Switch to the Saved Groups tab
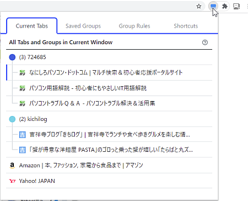The width and height of the screenshot is (248, 201). 83,26
